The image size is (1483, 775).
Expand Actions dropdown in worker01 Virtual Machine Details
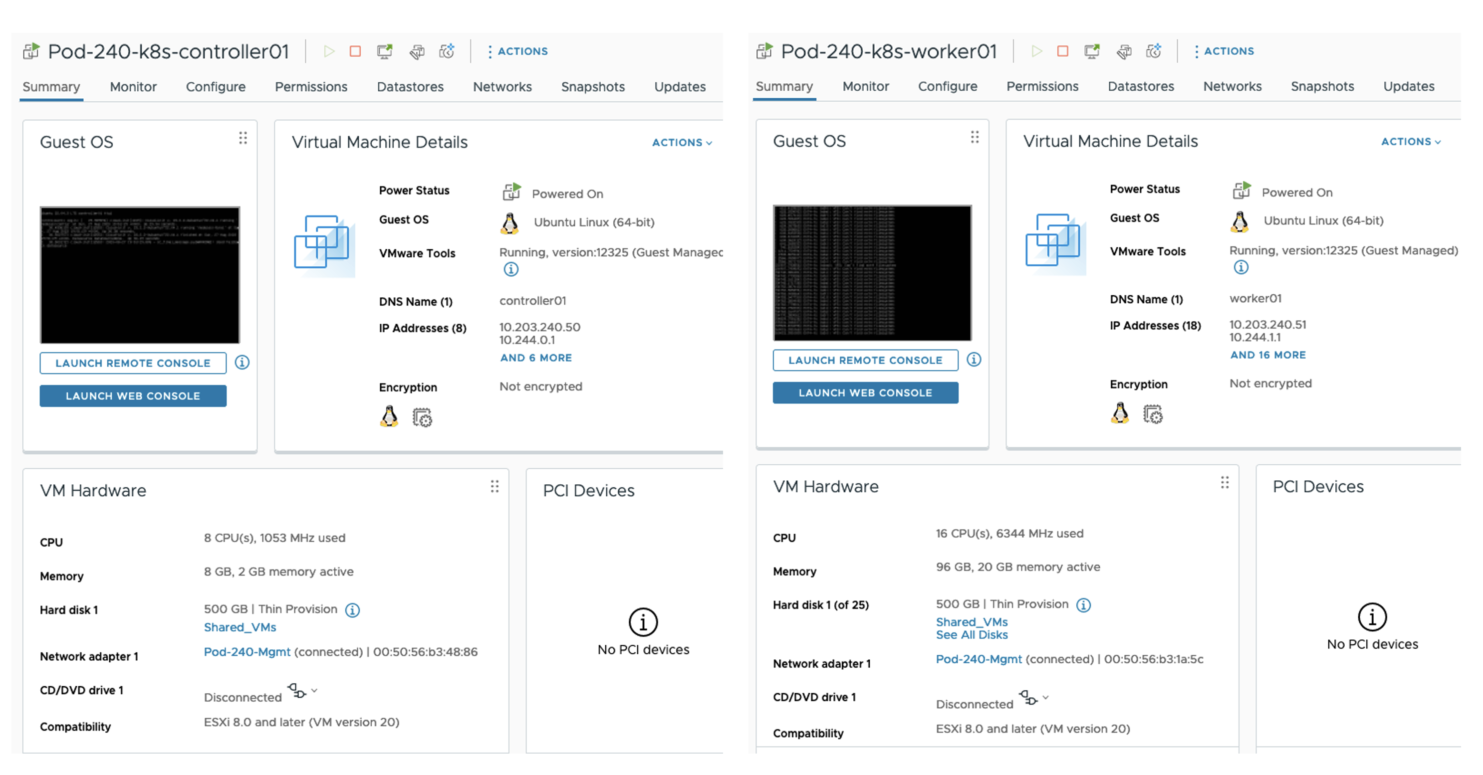pos(1411,142)
